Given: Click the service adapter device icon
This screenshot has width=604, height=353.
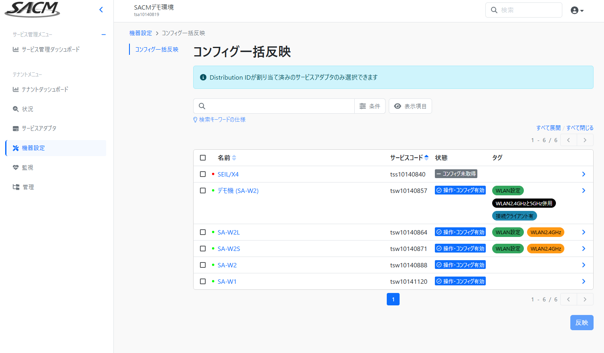Looking at the screenshot, I should [x=16, y=128].
